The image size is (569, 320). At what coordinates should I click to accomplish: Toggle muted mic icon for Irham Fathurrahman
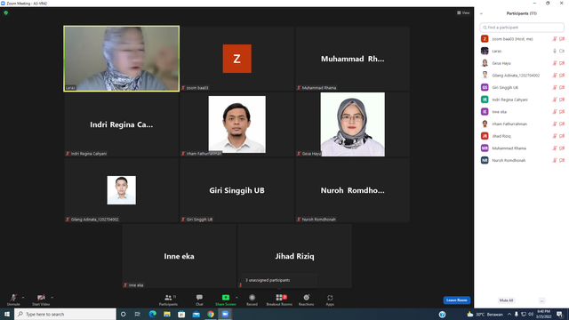point(555,124)
